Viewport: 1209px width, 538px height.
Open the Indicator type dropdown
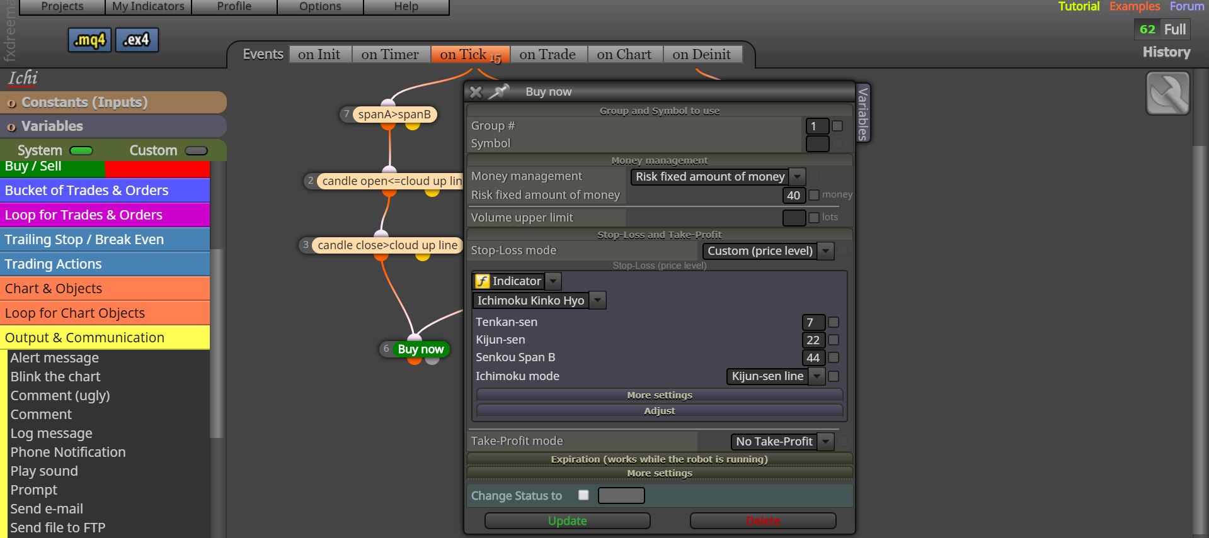click(x=517, y=281)
